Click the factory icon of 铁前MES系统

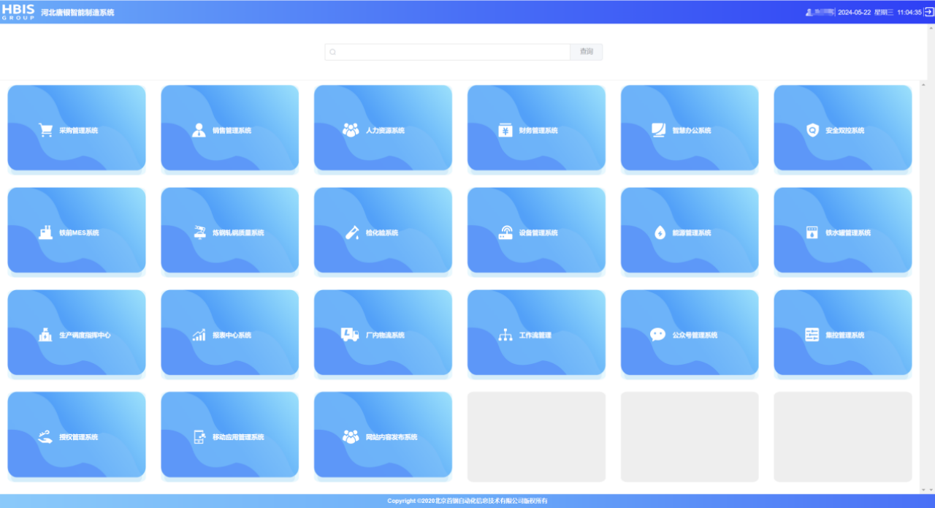pos(45,232)
